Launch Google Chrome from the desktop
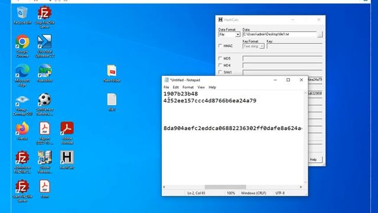Viewport: 378px width, 213px height. click(x=22, y=46)
